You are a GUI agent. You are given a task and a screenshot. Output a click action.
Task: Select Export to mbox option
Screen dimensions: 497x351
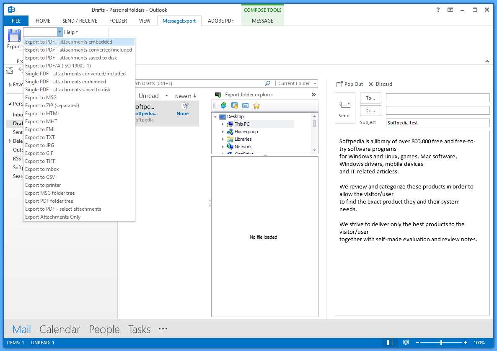(79, 169)
